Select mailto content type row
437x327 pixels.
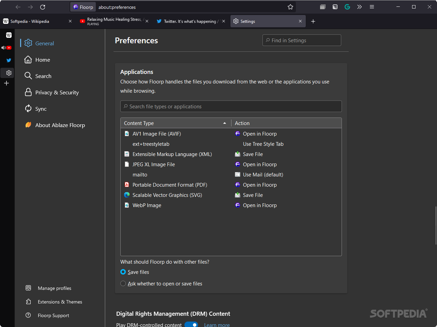(x=231, y=175)
